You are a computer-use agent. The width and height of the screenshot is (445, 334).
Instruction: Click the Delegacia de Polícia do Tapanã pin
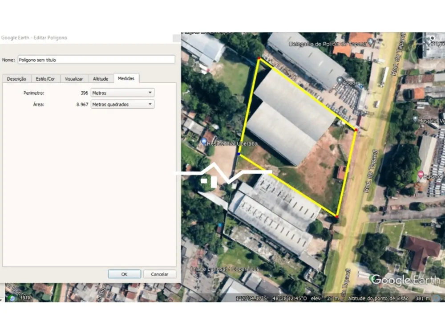pyautogui.click(x=370, y=42)
